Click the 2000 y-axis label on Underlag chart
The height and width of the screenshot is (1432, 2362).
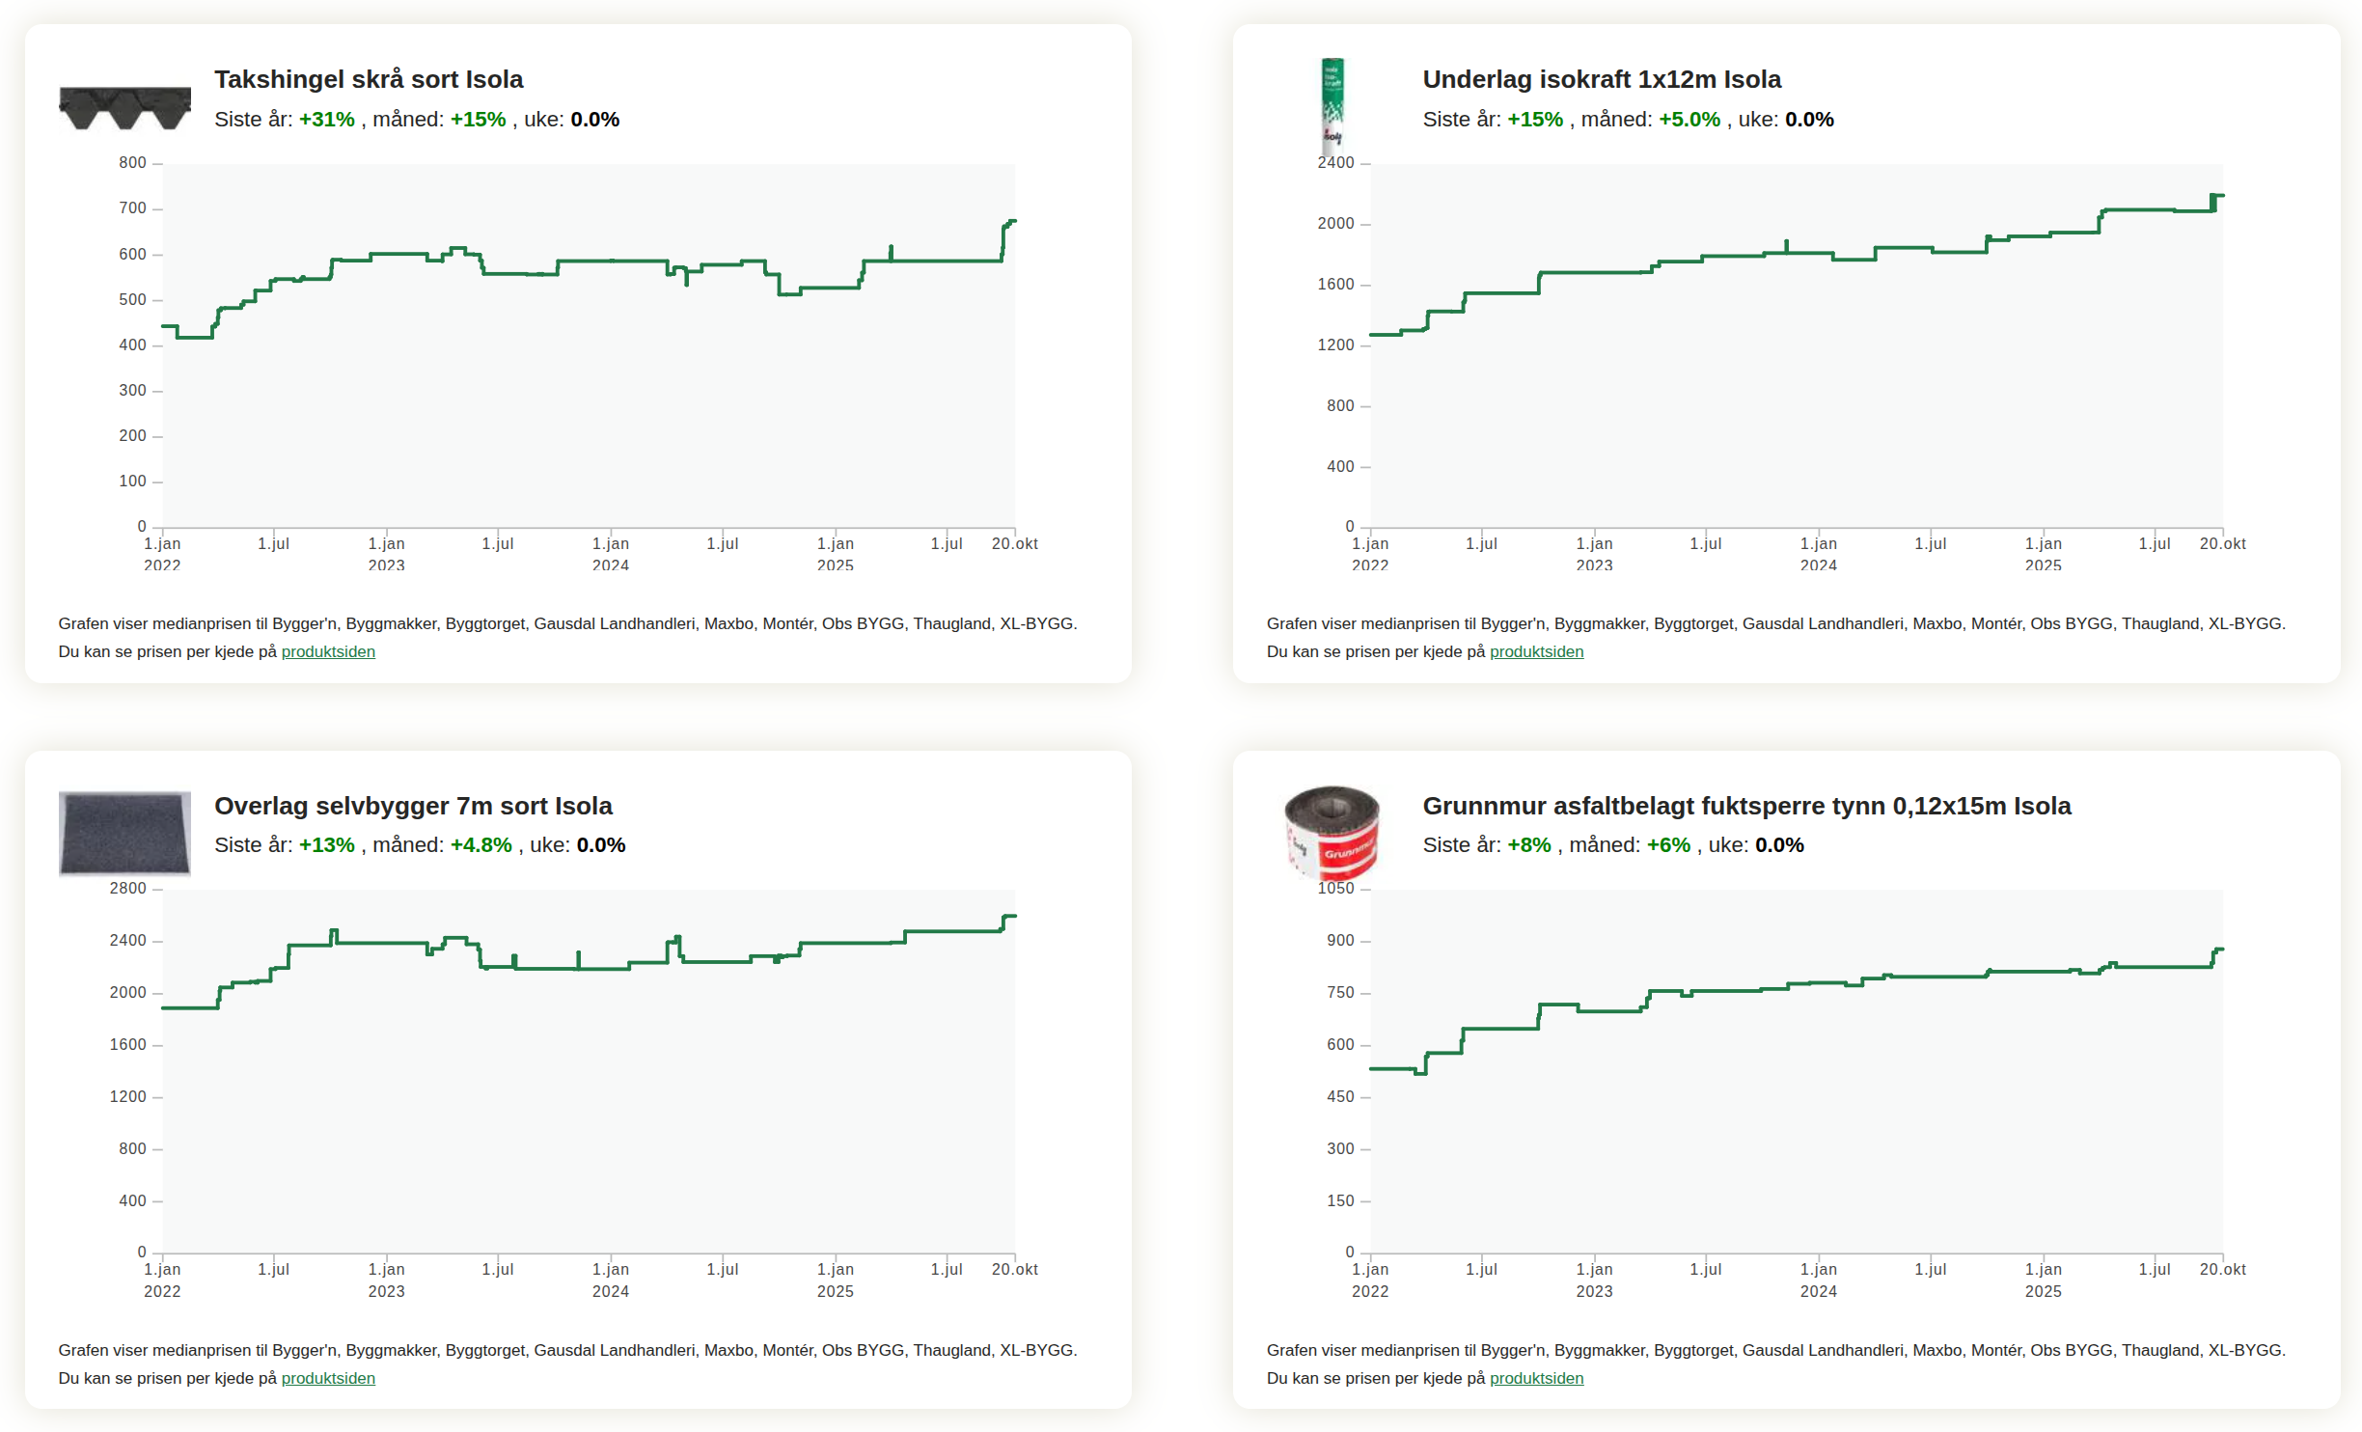(1335, 224)
